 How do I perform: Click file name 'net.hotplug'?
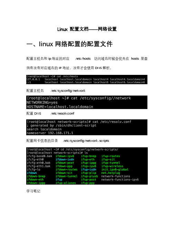pyautogui.click(x=110, y=173)
